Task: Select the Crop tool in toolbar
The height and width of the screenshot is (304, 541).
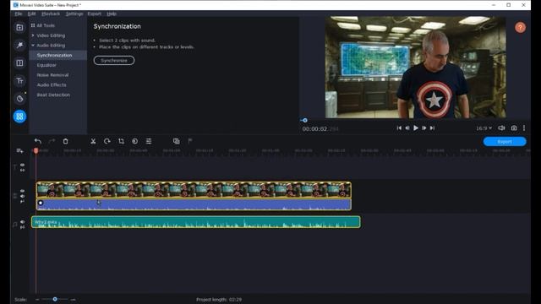Action: click(121, 141)
